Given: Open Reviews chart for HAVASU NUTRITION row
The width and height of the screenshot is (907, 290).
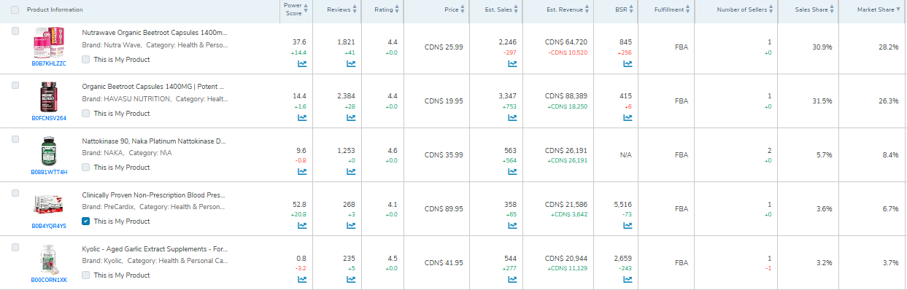Looking at the screenshot, I should [351, 118].
